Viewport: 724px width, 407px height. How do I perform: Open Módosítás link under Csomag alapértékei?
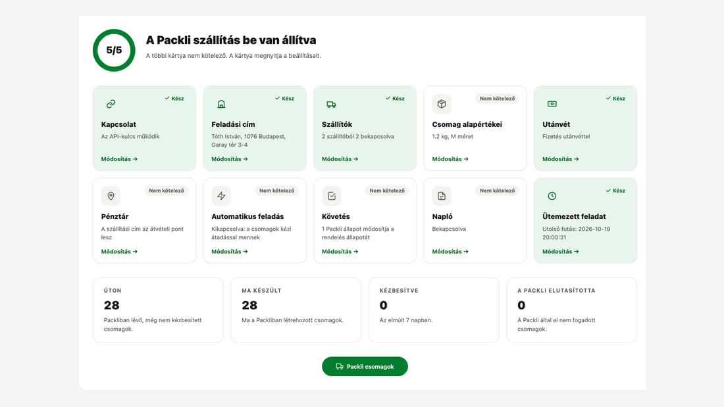pos(450,158)
